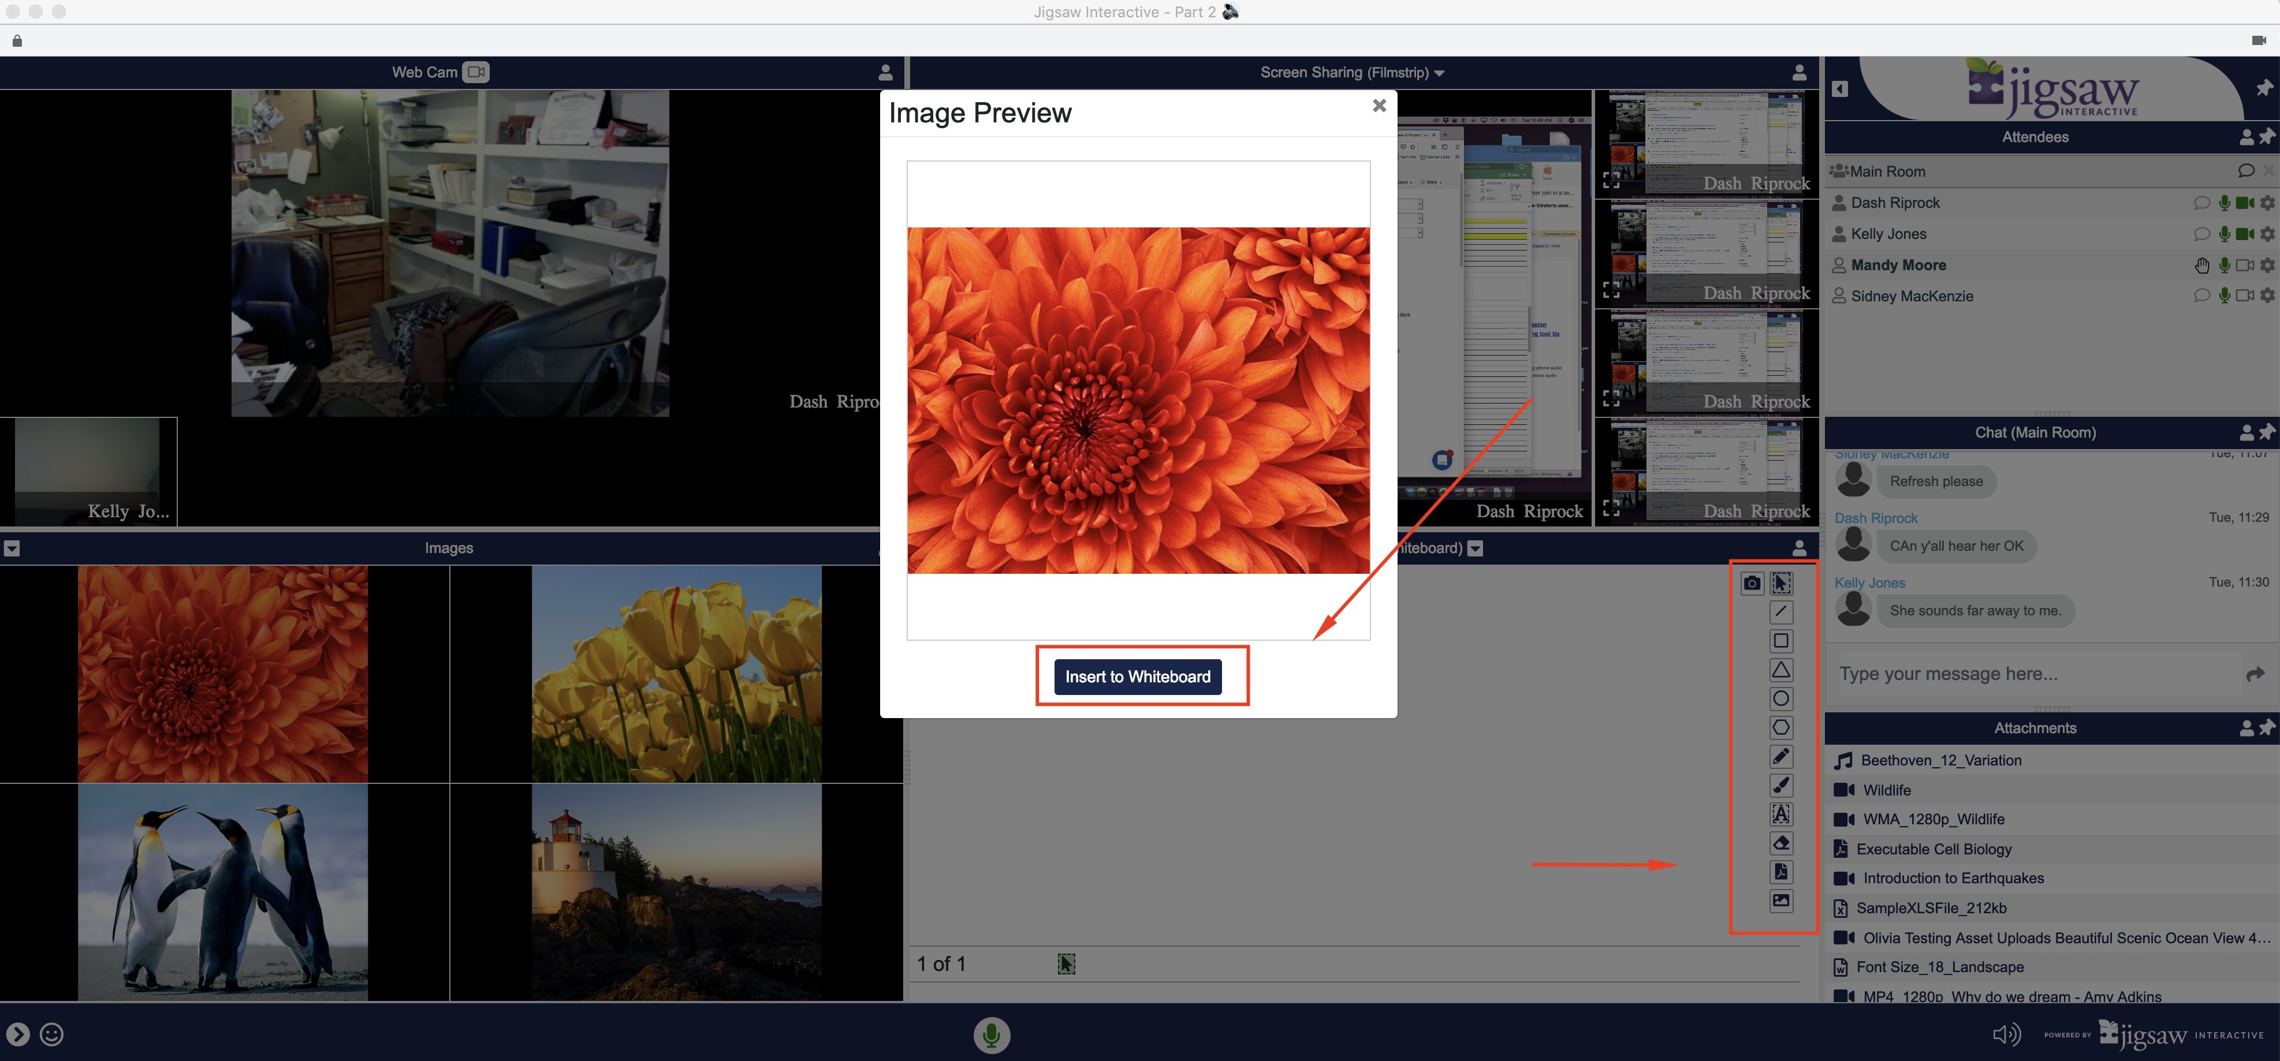Open Screen Sharing (Filmstrip) dropdown arrow

pyautogui.click(x=1439, y=73)
